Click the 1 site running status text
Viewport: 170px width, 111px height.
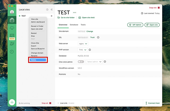point(24,103)
